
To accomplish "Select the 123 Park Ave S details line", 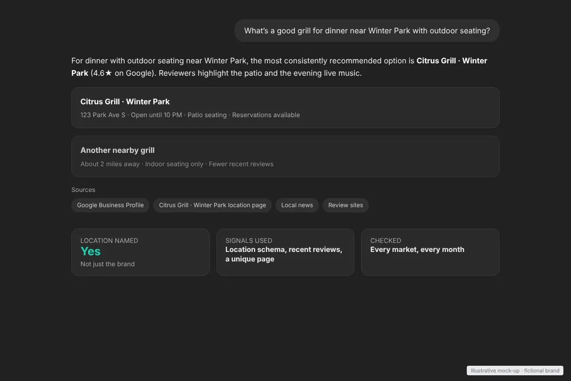I will tap(190, 115).
